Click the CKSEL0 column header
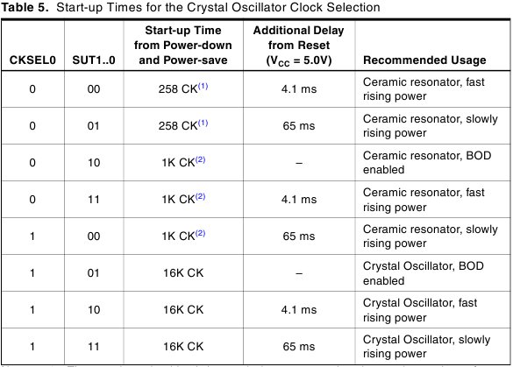The width and height of the screenshot is (513, 367). (32, 60)
